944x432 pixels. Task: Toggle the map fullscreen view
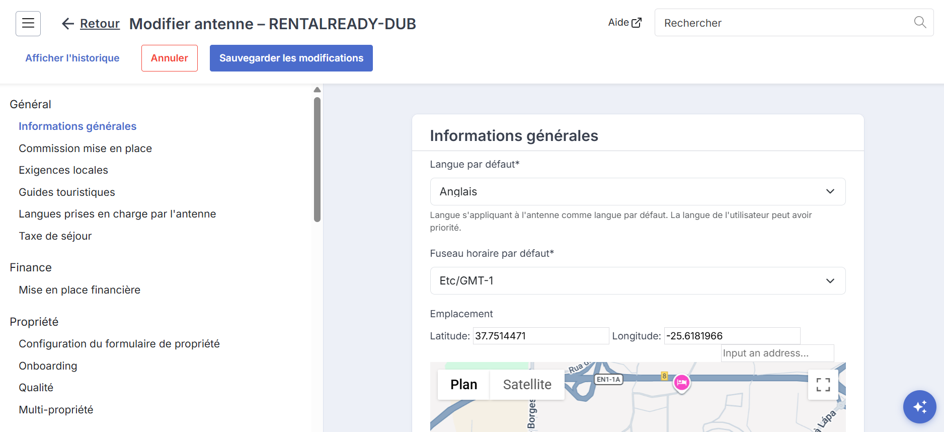click(823, 385)
